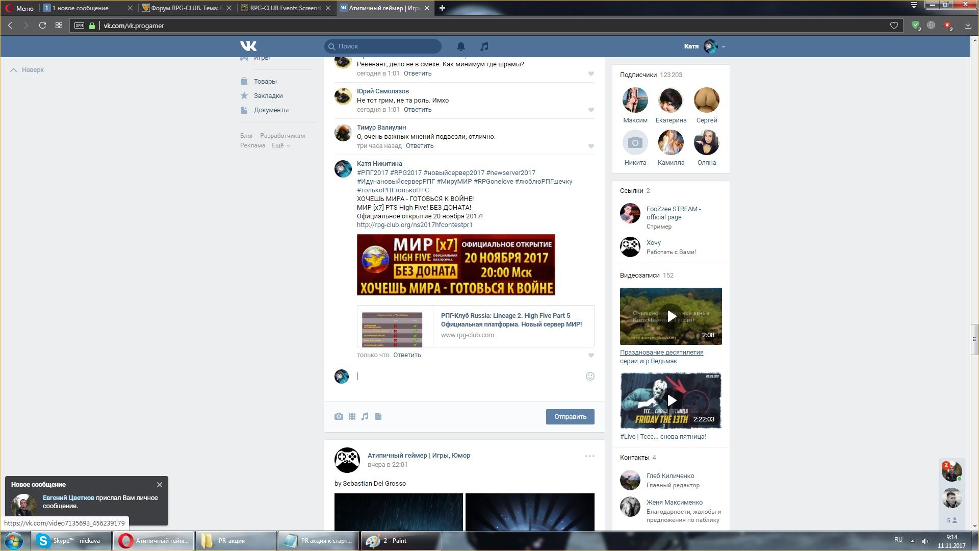Viewport: 979px width, 551px height.
Task: Like Тимур Валиулин's comment
Action: tap(591, 146)
